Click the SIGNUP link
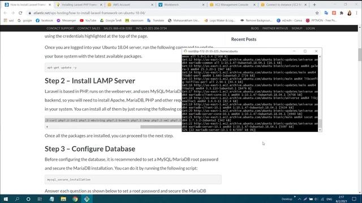362x203 pixels. 296,28
